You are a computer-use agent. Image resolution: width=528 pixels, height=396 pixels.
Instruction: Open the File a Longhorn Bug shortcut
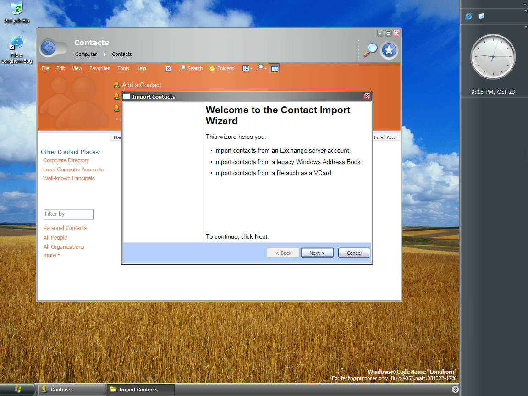(x=16, y=49)
